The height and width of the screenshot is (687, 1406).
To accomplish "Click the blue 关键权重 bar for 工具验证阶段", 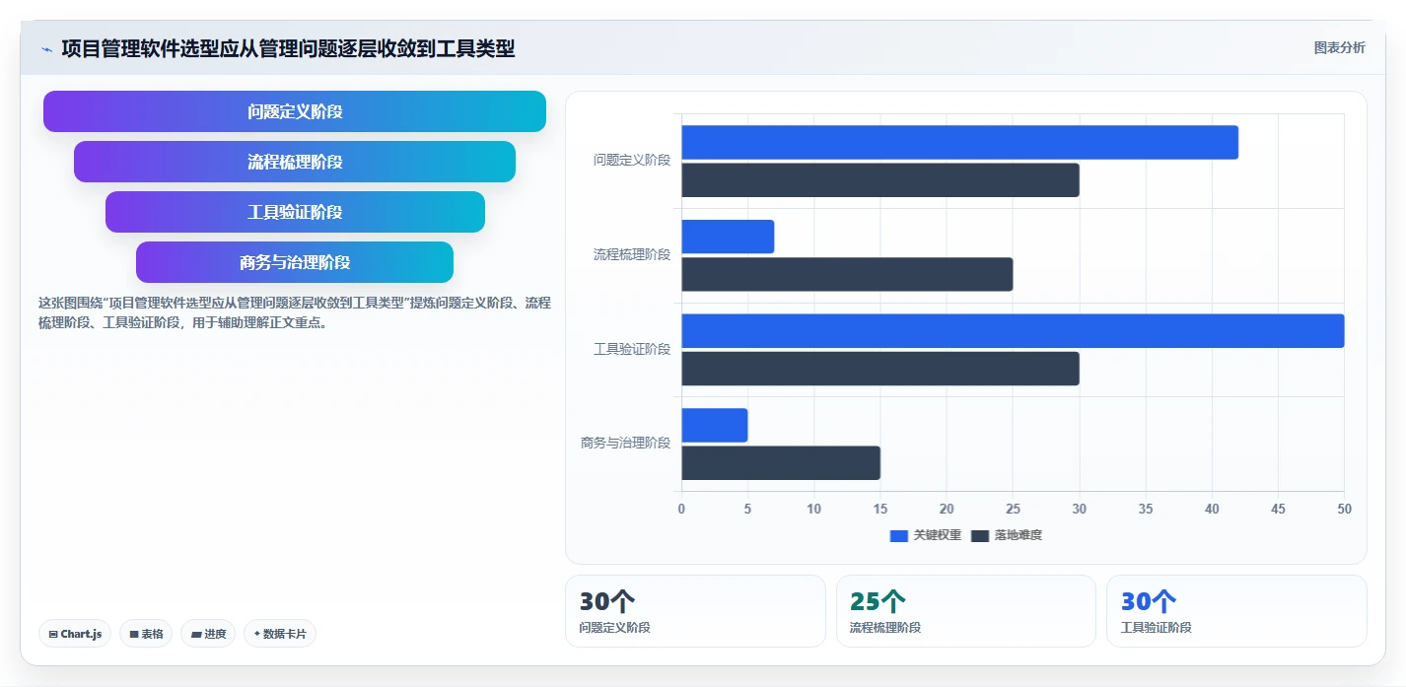I will [1013, 331].
